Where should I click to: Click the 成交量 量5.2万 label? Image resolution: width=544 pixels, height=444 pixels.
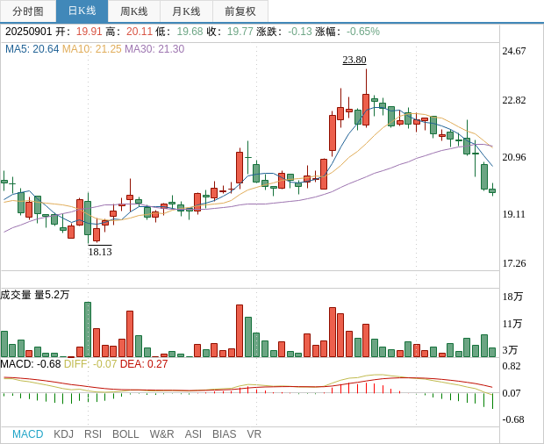[x=35, y=295]
